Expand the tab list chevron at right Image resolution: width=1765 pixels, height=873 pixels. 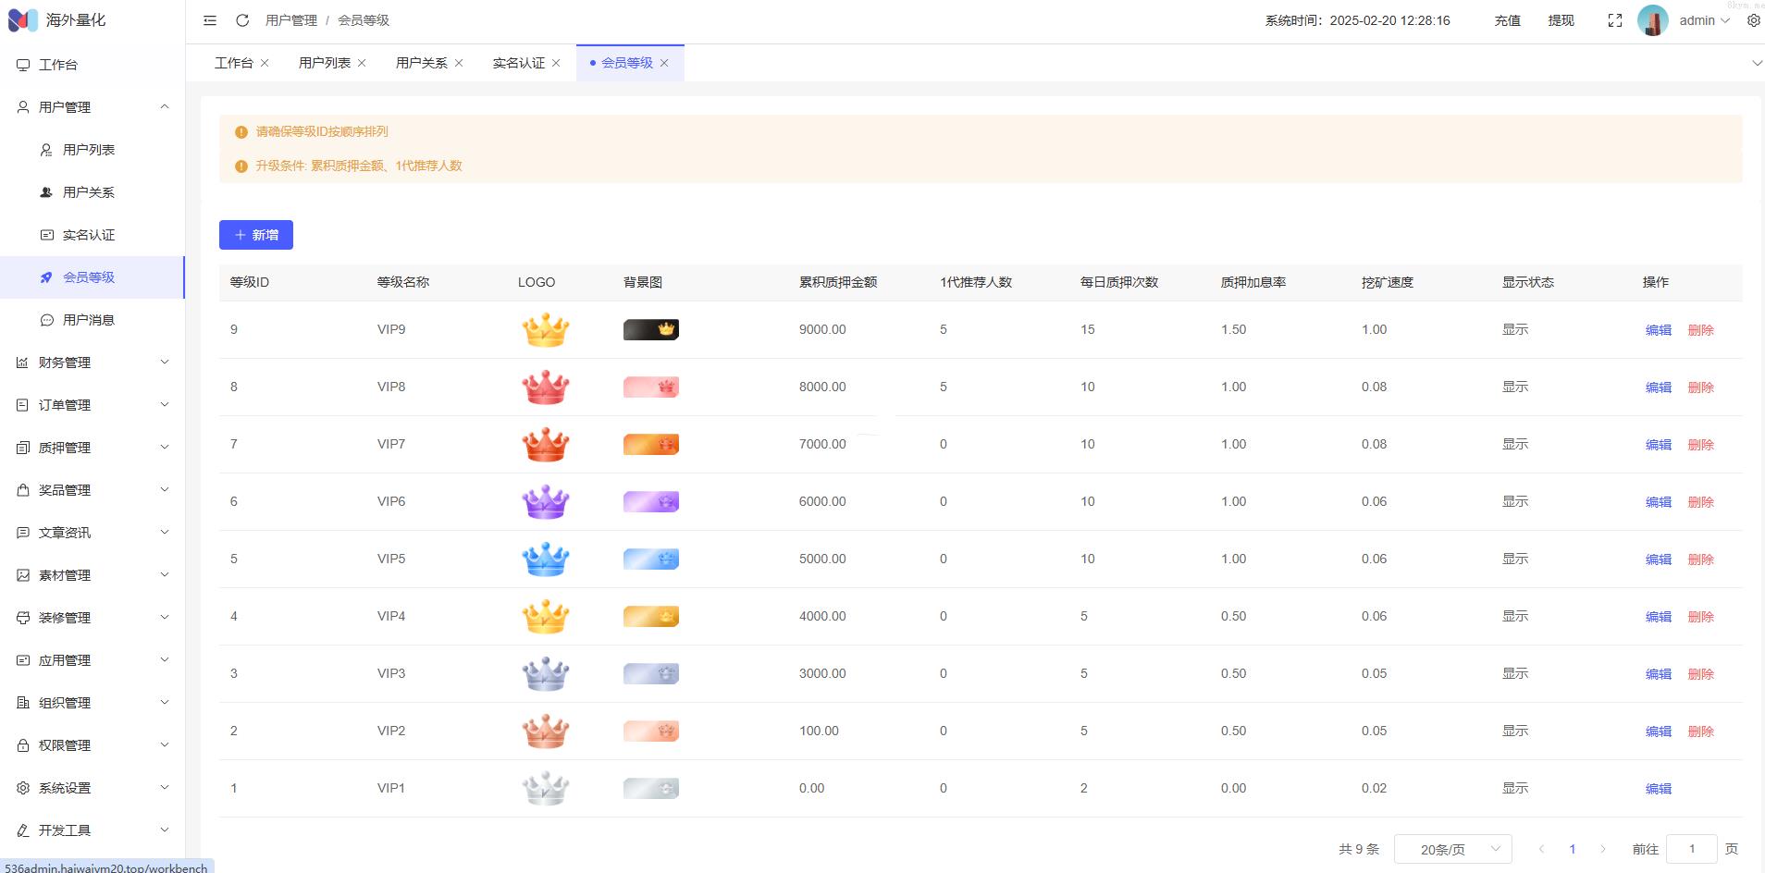1757,63
